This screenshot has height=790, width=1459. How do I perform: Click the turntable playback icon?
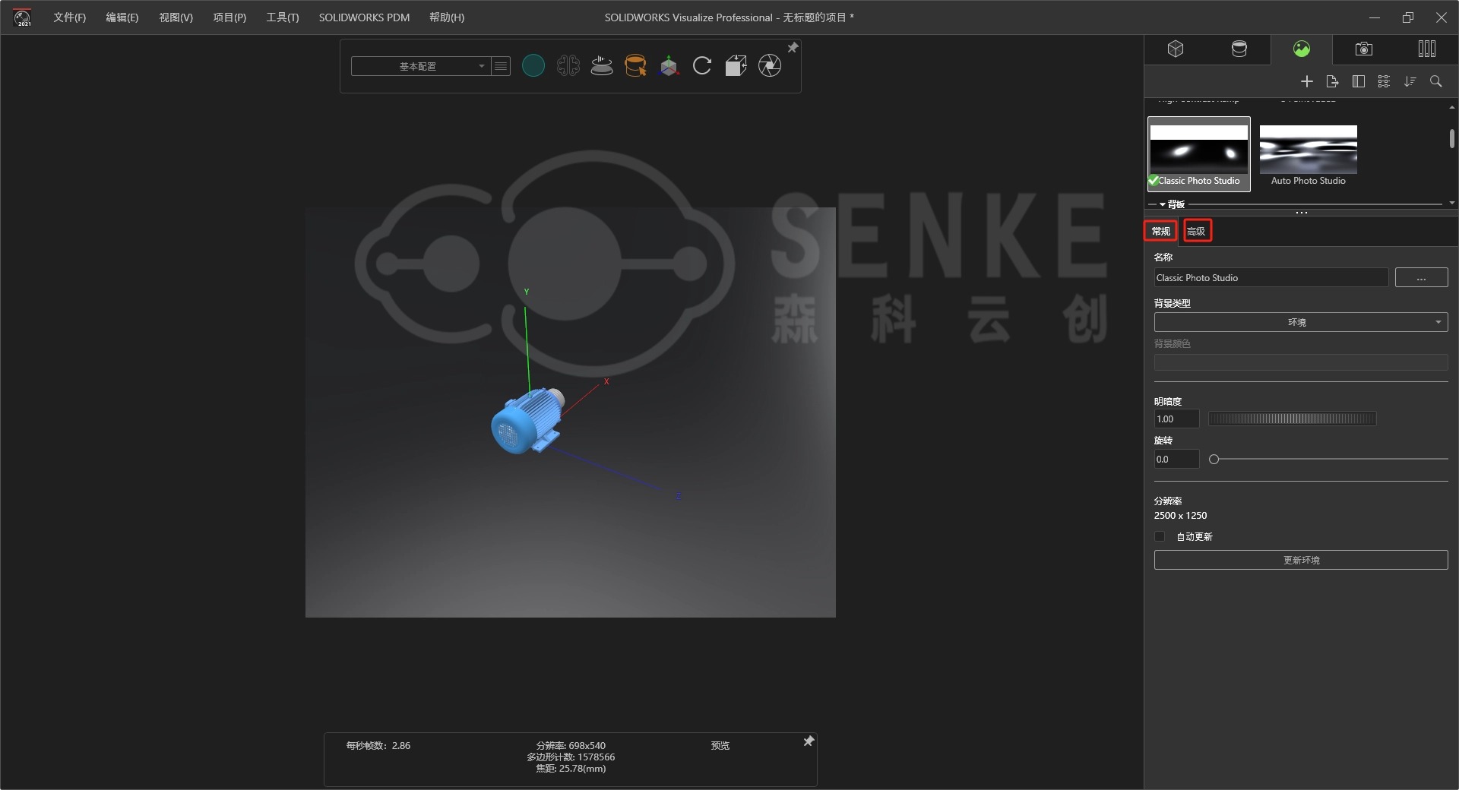[x=602, y=66]
